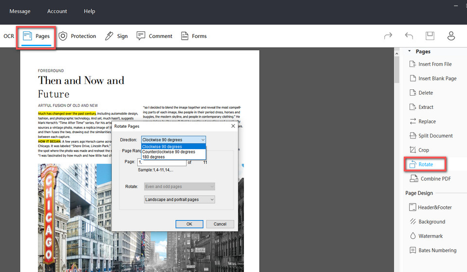Open the Help menu

pyautogui.click(x=90, y=11)
